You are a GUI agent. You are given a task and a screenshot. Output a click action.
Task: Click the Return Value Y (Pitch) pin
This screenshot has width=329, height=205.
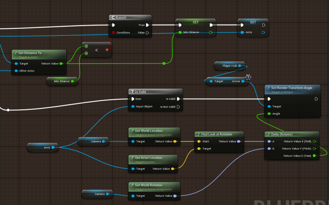coord(314,148)
